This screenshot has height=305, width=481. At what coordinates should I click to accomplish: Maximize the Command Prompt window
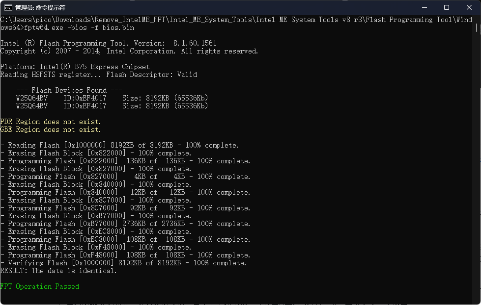pyautogui.click(x=447, y=8)
